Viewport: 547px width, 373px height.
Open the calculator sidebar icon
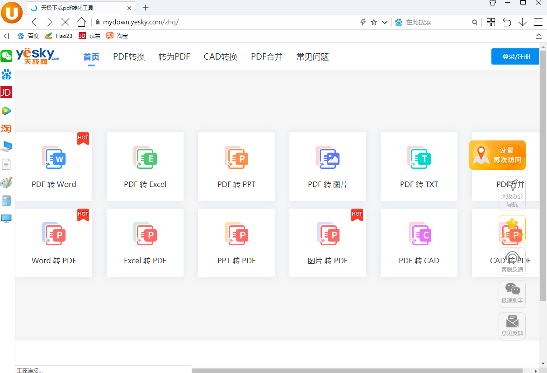click(x=6, y=200)
